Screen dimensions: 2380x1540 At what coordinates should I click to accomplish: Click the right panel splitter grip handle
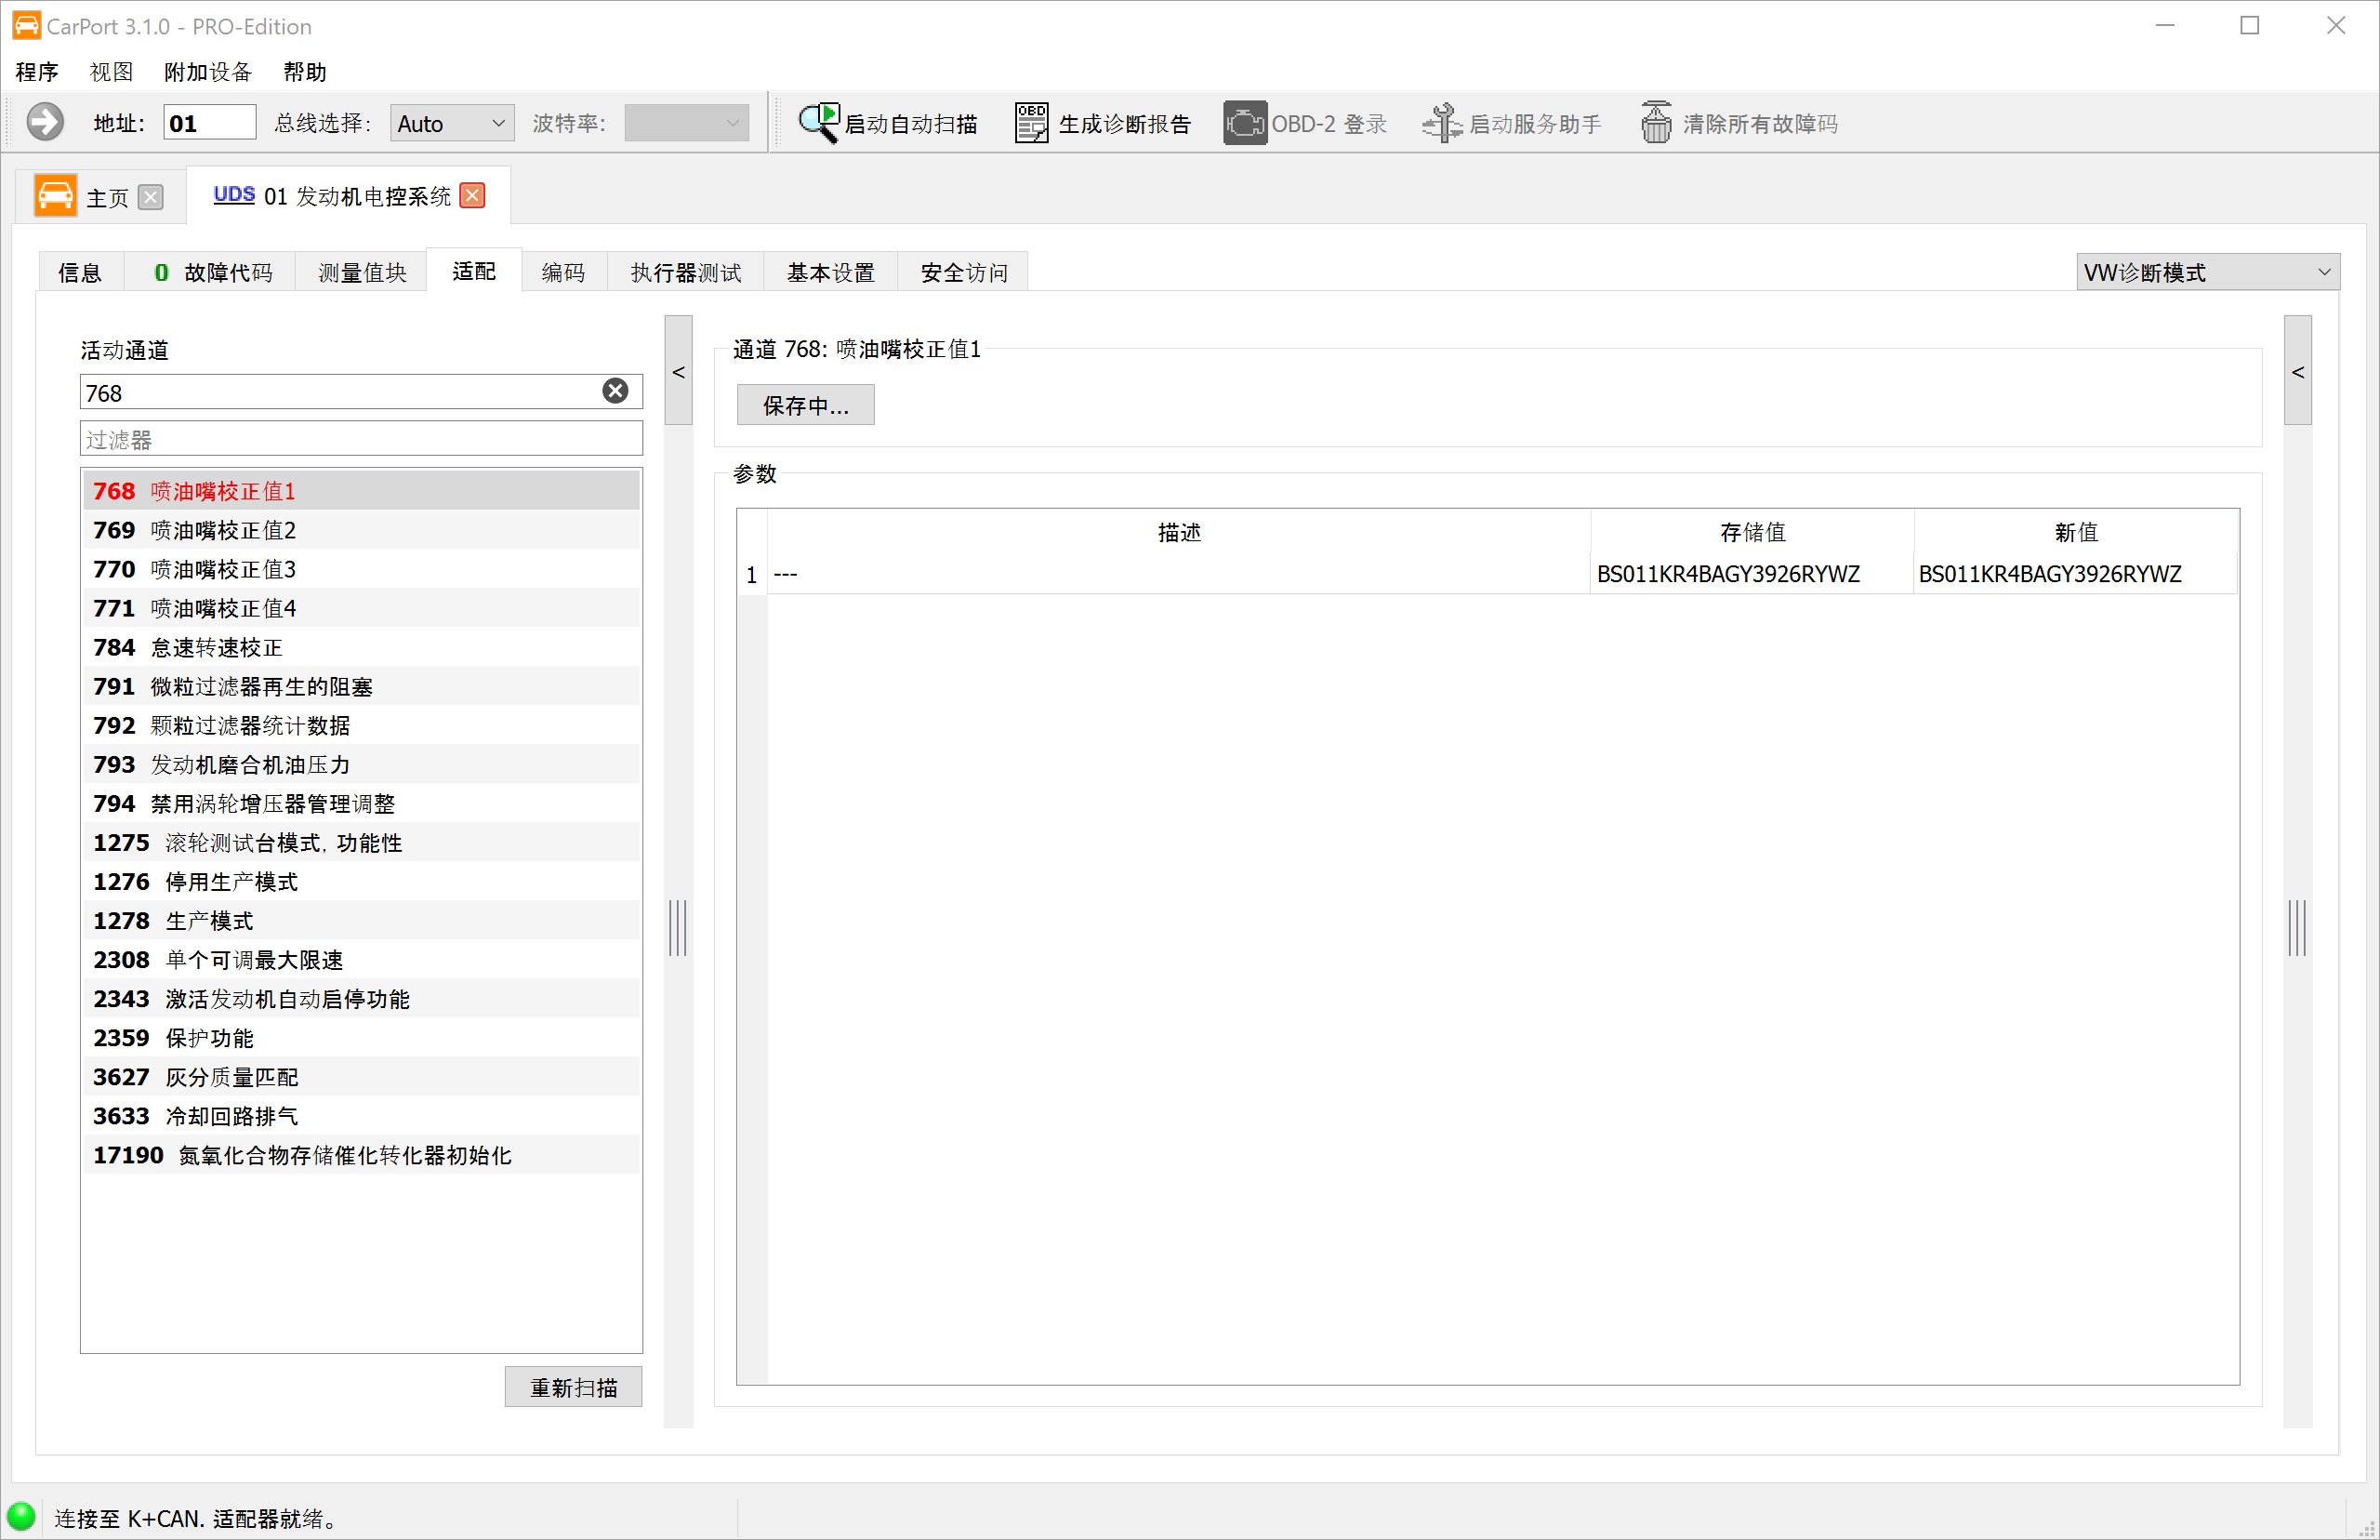(x=2297, y=927)
